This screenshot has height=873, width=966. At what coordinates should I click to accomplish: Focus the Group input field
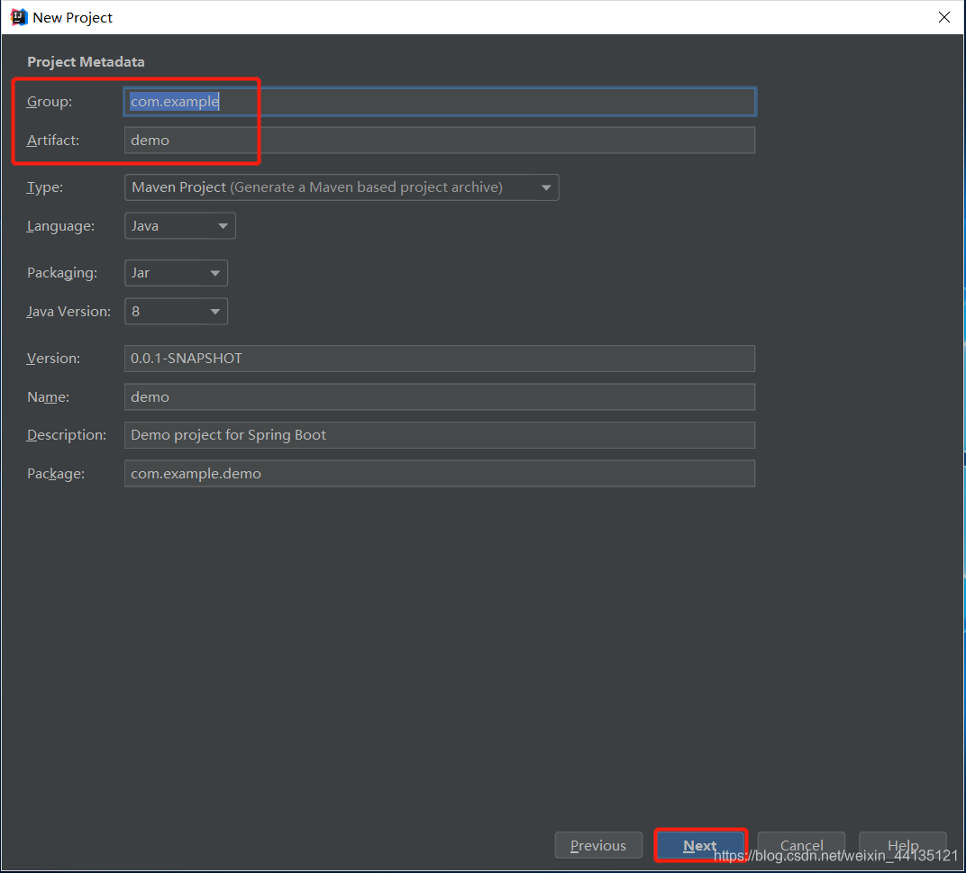point(439,102)
